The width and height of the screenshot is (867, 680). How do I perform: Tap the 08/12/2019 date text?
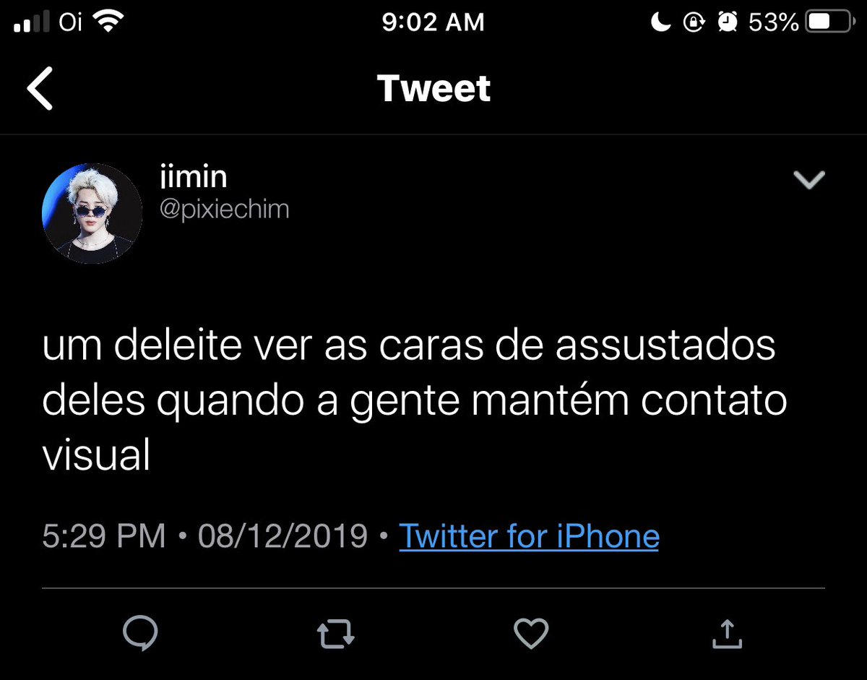tap(282, 536)
